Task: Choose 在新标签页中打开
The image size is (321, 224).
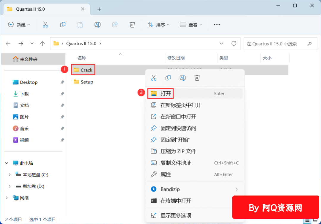Action: click(195, 105)
